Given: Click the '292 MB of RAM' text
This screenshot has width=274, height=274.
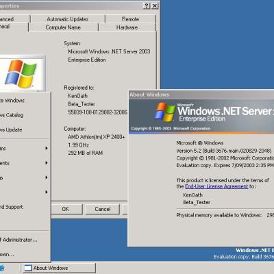Looking at the screenshot, I should tap(86, 153).
